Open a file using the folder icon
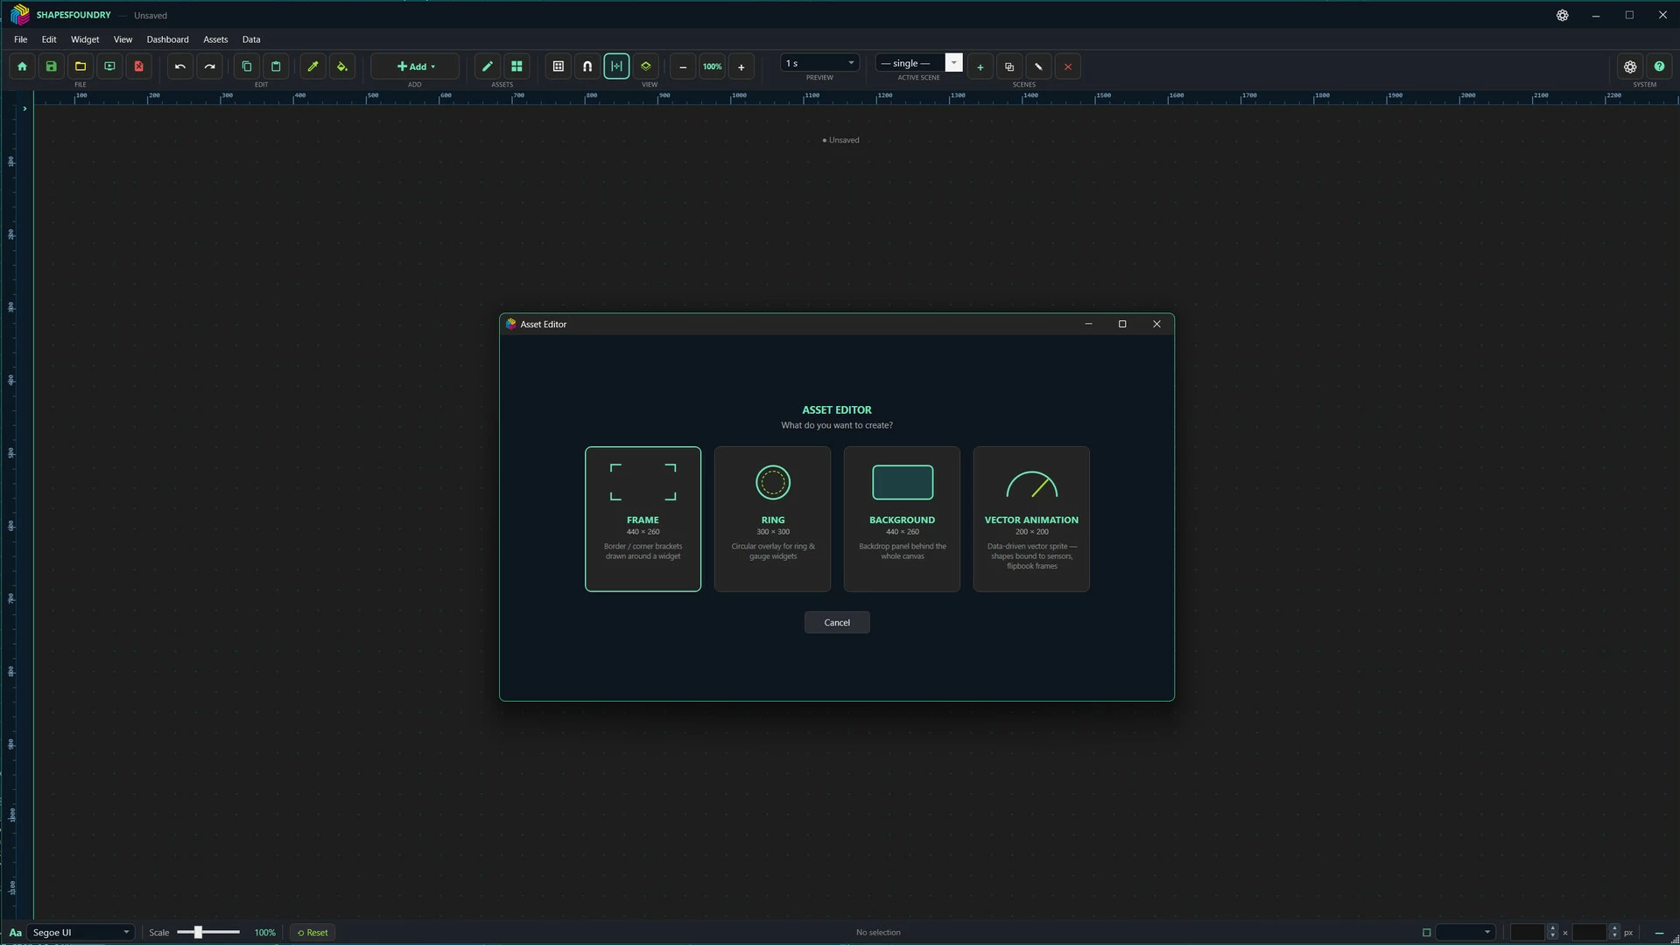 [x=81, y=66]
